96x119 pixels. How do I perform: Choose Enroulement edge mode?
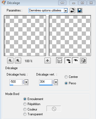(25, 99)
